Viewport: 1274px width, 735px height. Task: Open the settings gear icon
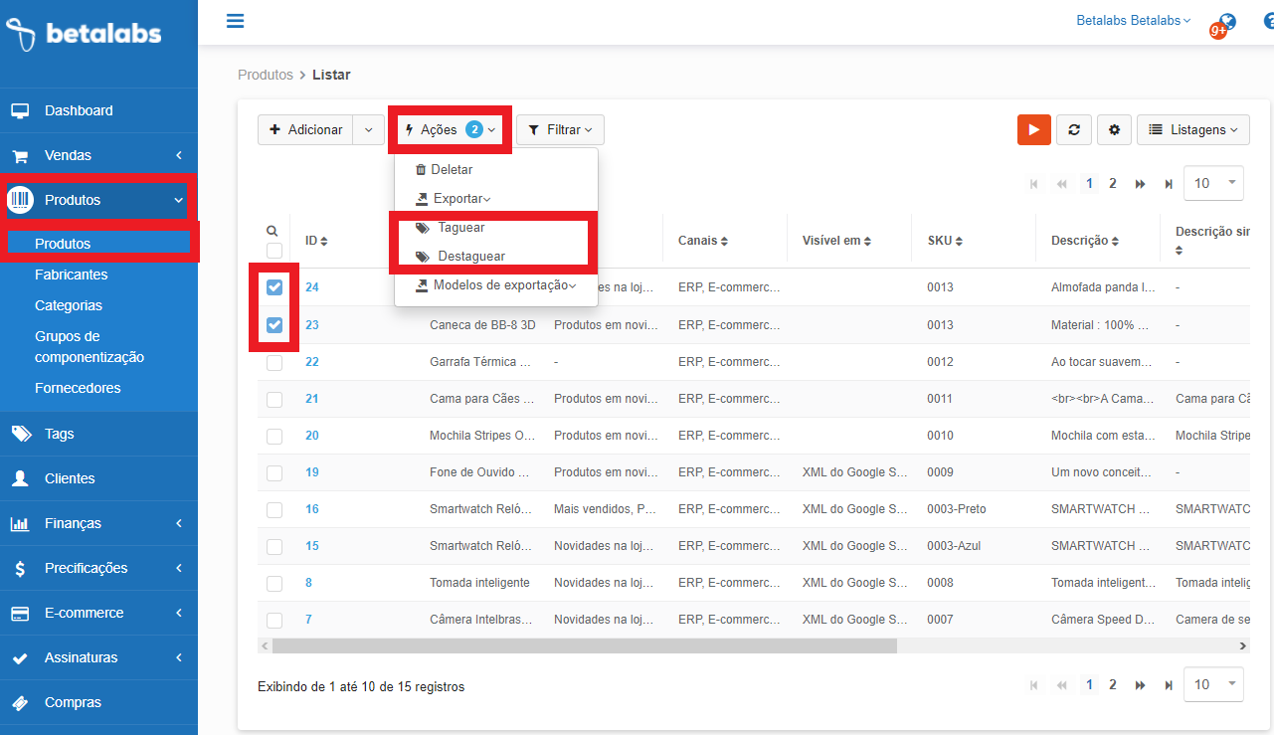(x=1114, y=130)
